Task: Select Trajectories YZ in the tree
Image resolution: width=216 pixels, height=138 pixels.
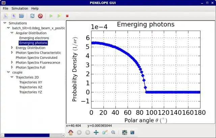Action: click(31, 92)
